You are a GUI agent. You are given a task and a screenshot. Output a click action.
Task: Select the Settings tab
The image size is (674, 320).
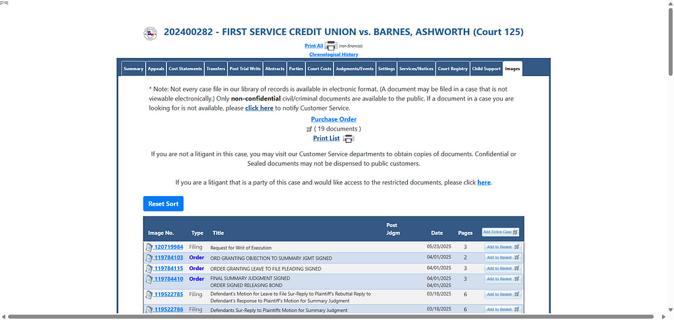tap(386, 69)
